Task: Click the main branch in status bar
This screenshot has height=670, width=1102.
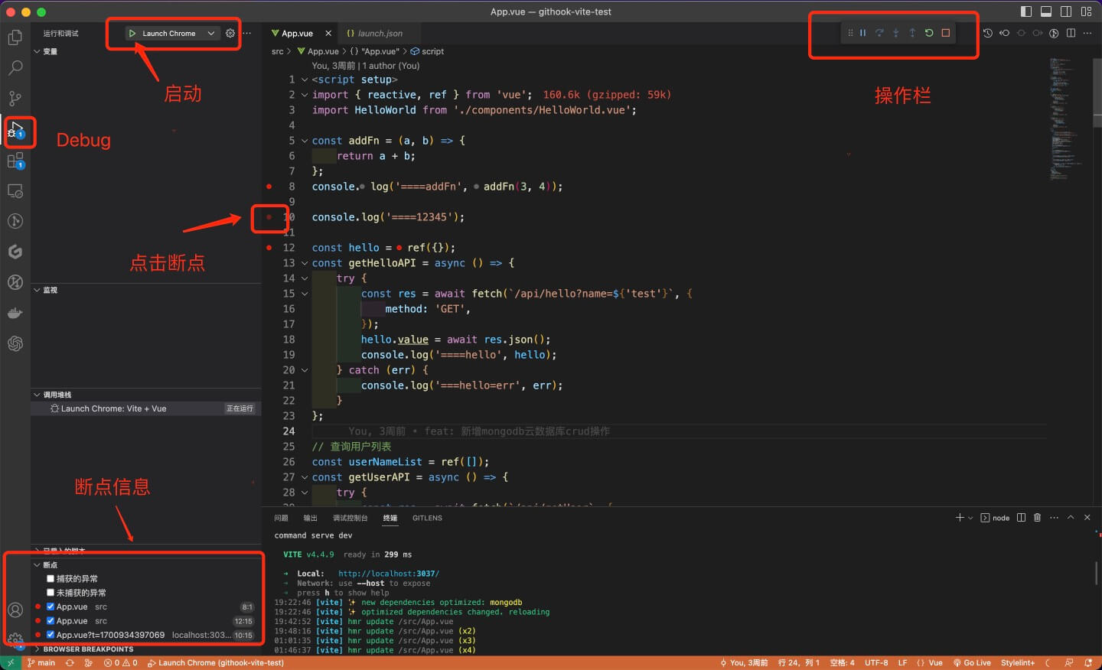Action: click(41, 662)
